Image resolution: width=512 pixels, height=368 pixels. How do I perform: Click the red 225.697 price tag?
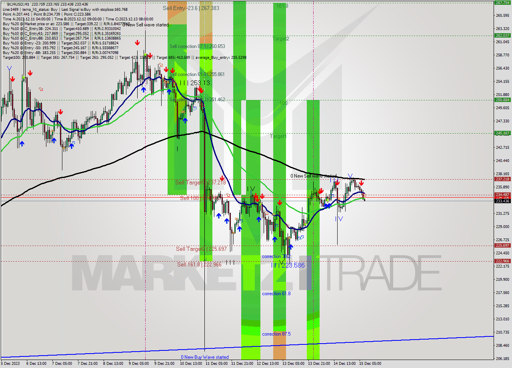point(502,246)
